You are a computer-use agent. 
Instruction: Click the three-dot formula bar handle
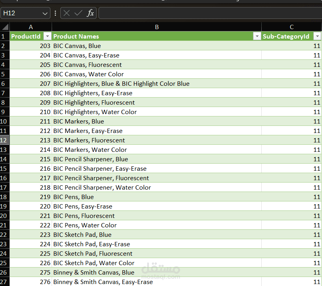[55, 13]
